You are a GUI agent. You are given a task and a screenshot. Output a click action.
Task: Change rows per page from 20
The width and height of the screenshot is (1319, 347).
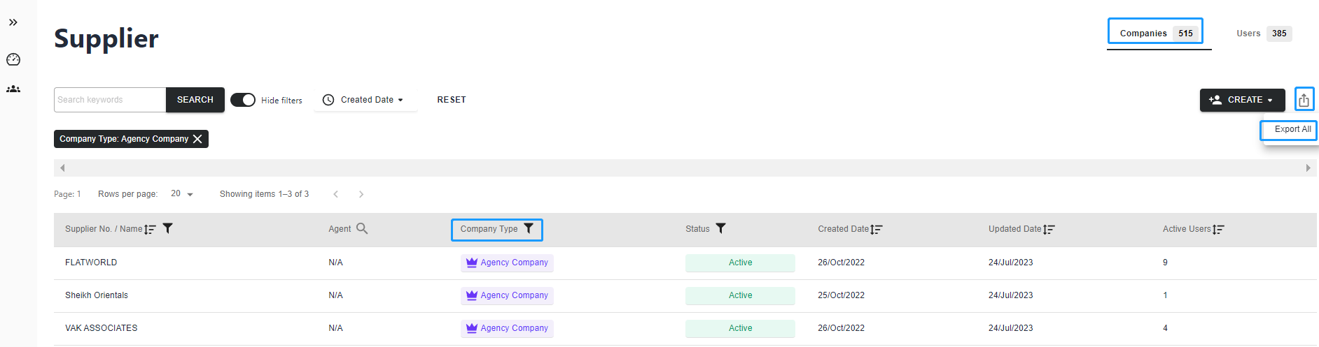click(182, 194)
